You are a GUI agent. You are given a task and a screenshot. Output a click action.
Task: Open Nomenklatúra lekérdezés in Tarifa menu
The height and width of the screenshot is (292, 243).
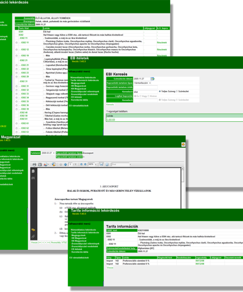(85, 230)
